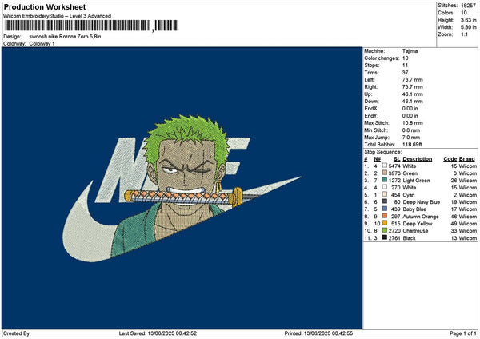Click the 'Stop Sequence:' heading
This screenshot has width=480, height=339.
click(383, 152)
